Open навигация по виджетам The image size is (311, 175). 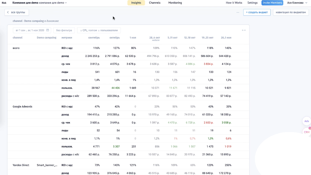pos(291,12)
